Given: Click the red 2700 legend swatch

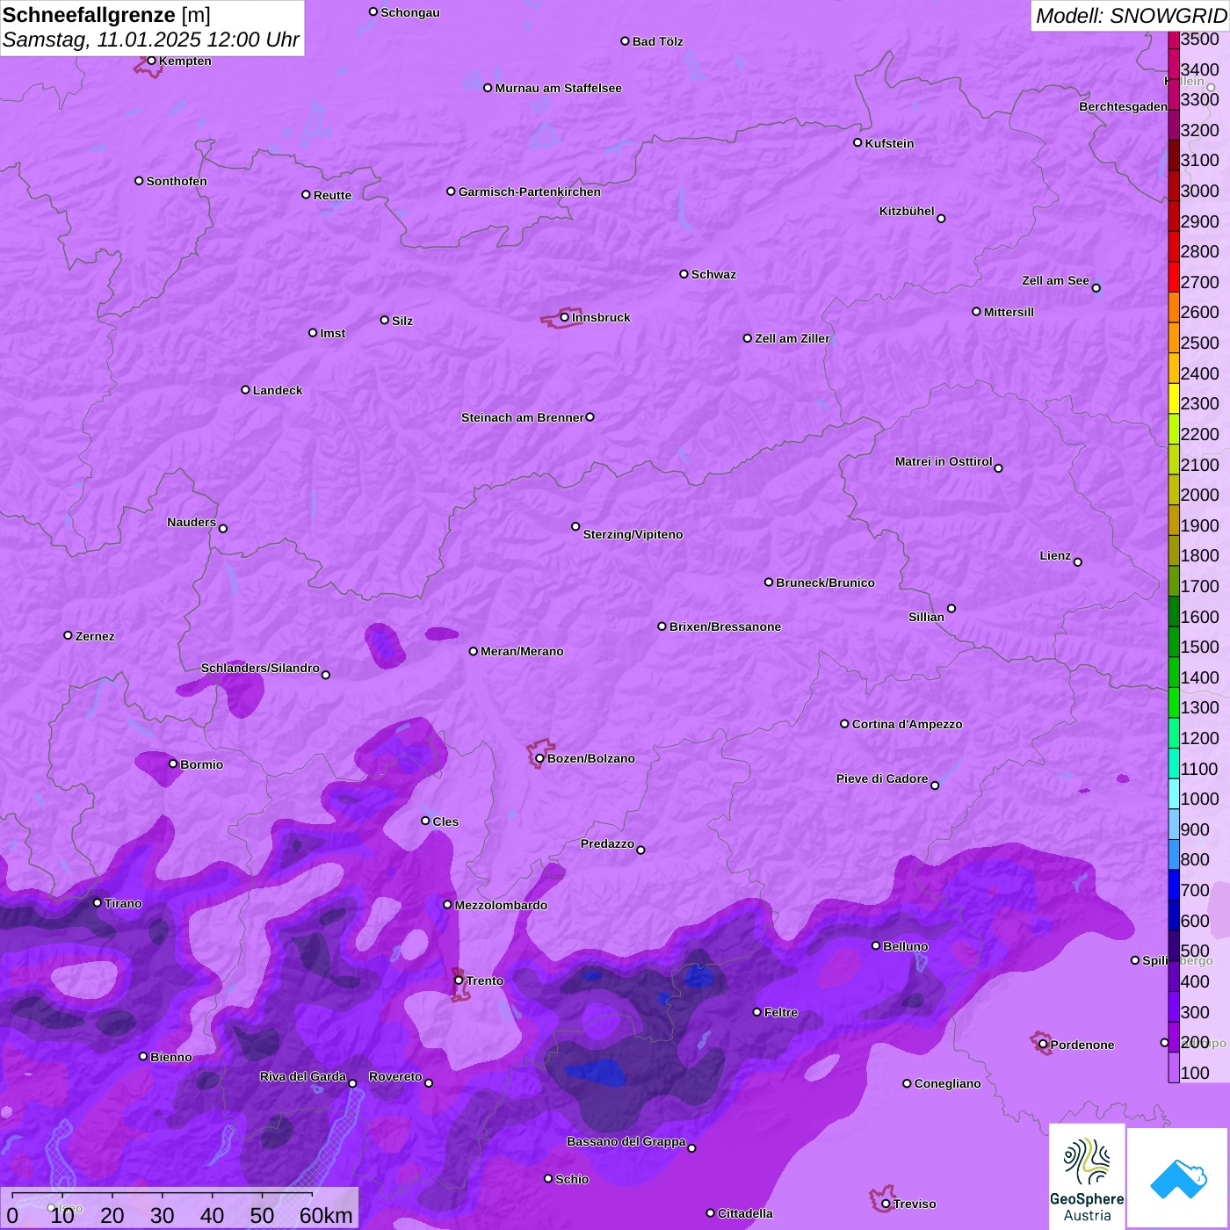Looking at the screenshot, I should tap(1174, 277).
